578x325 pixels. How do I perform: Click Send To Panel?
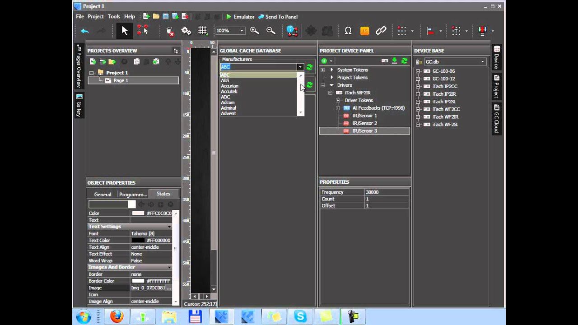pos(278,17)
